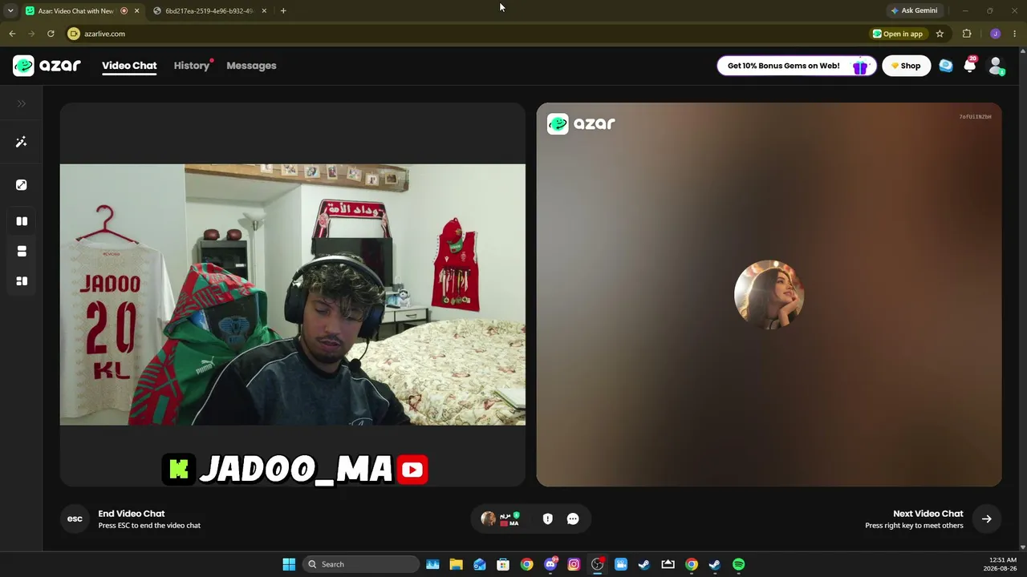Click Open in app button
This screenshot has height=577, width=1027.
pyautogui.click(x=898, y=34)
